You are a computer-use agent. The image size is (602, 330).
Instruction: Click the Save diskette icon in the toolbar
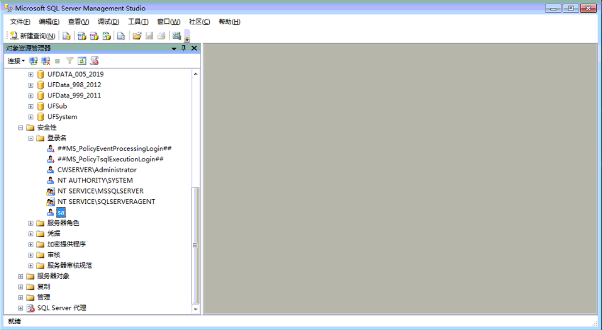click(x=149, y=36)
